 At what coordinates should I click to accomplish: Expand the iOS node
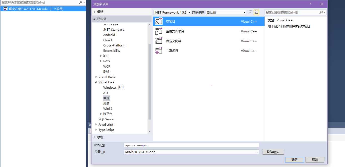tap(101, 56)
